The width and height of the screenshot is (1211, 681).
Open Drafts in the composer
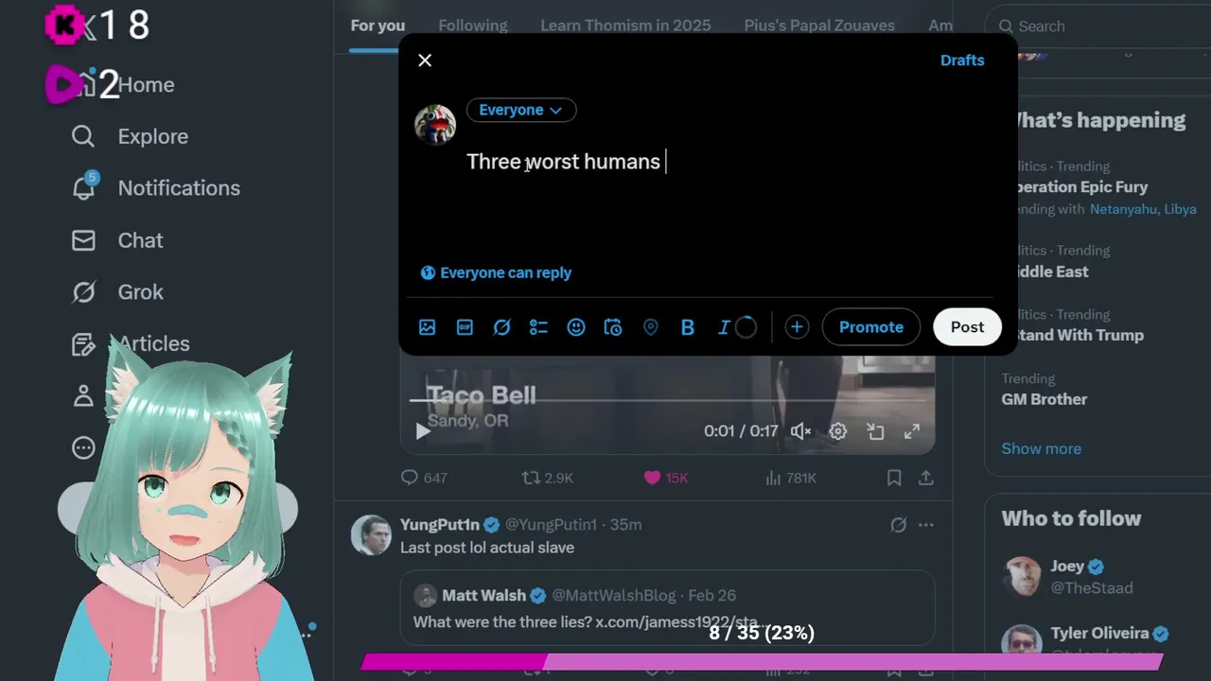pyautogui.click(x=962, y=60)
